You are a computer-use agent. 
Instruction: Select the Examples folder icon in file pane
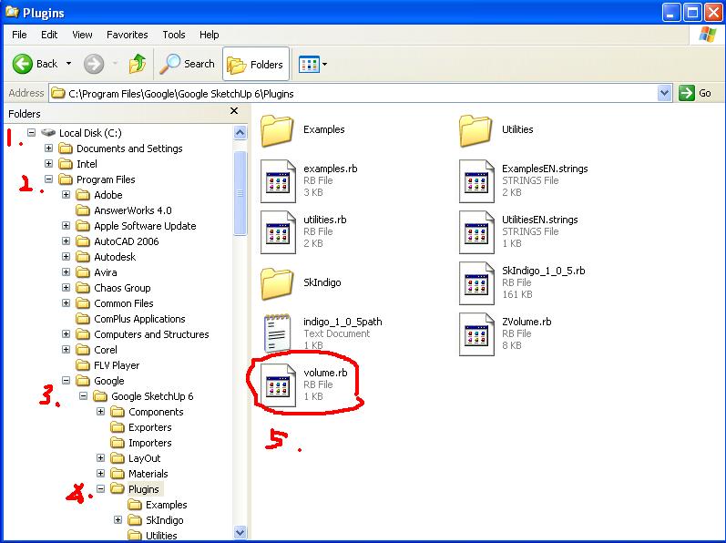277,131
